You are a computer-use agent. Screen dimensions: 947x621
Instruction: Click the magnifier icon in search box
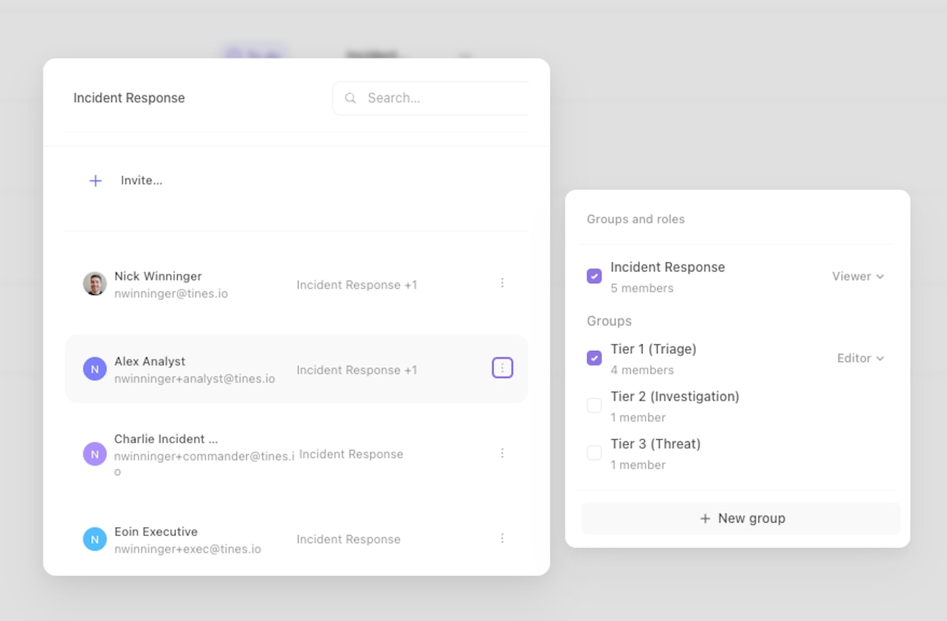(350, 98)
